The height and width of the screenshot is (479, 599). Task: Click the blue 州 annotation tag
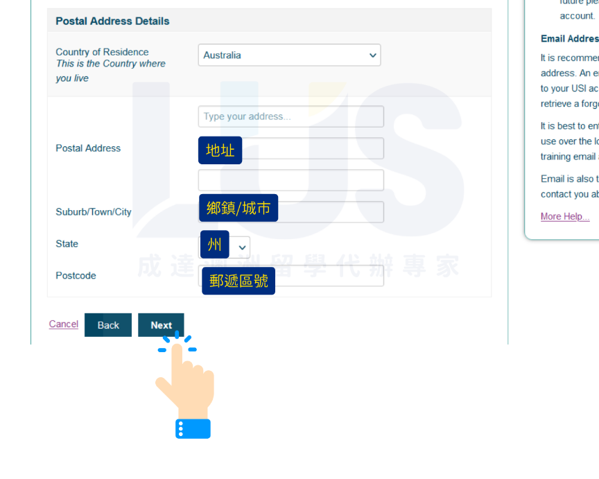(x=214, y=245)
